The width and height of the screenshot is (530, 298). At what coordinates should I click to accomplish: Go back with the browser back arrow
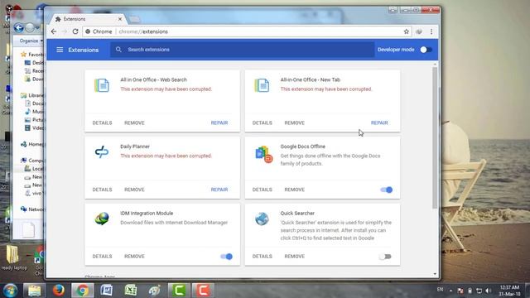[54, 31]
